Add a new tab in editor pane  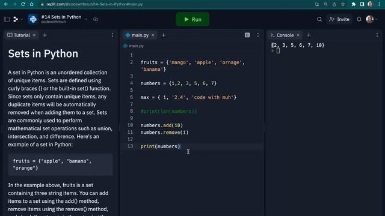tap(164, 35)
